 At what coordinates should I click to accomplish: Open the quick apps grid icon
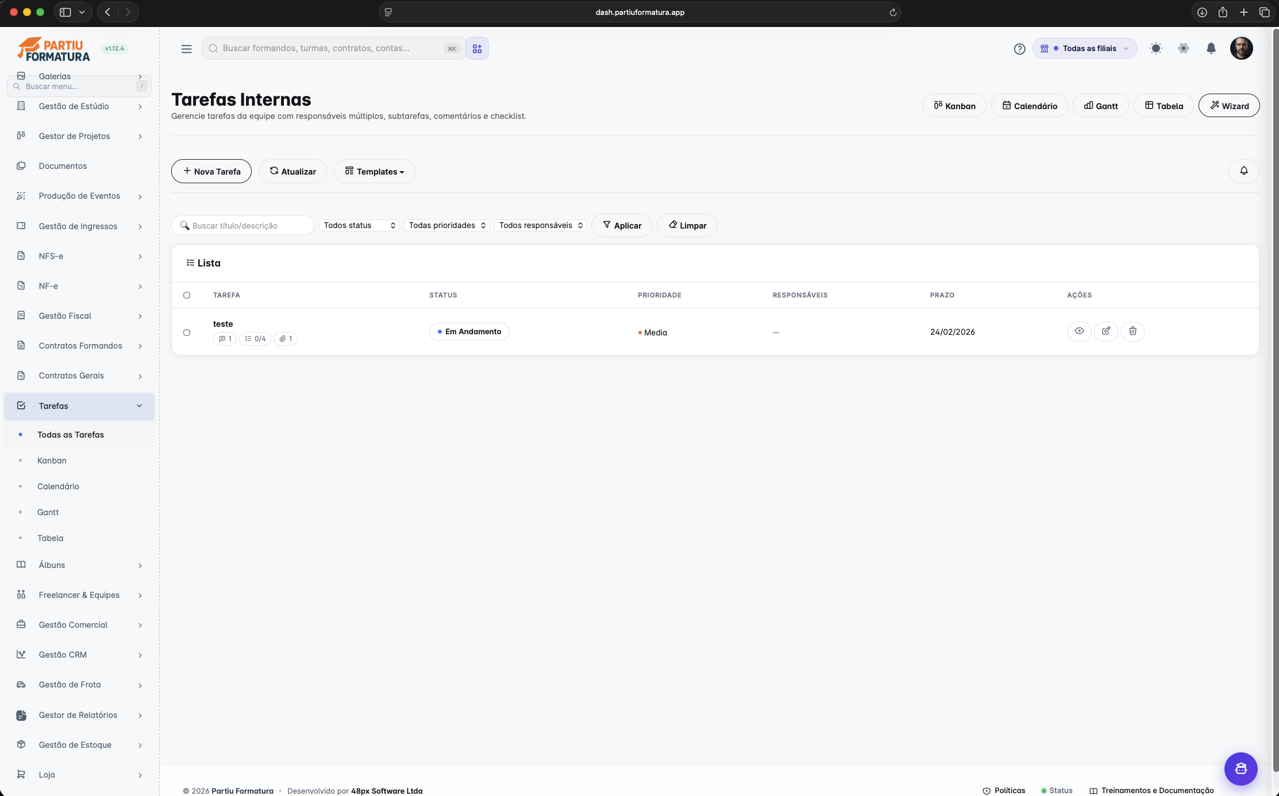click(477, 49)
